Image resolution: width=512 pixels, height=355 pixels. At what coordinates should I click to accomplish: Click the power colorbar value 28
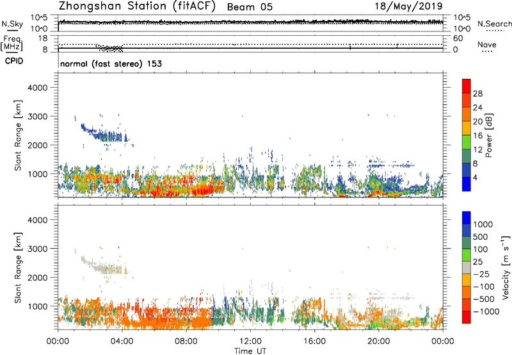click(477, 94)
